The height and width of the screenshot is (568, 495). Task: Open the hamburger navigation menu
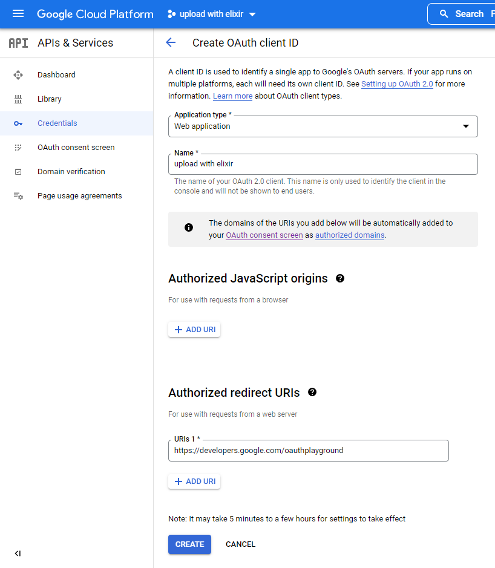click(18, 14)
